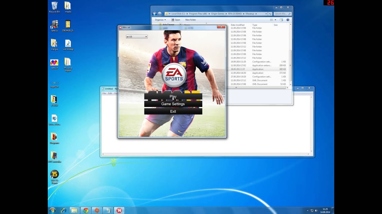Select the 10634426_9 image file icon
The height and width of the screenshot is (214, 382).
68,26
